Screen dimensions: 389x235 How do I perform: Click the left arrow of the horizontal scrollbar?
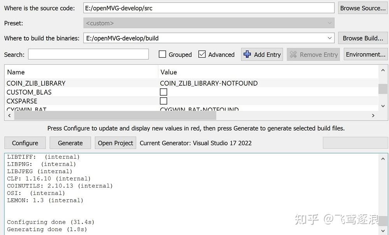click(9, 116)
